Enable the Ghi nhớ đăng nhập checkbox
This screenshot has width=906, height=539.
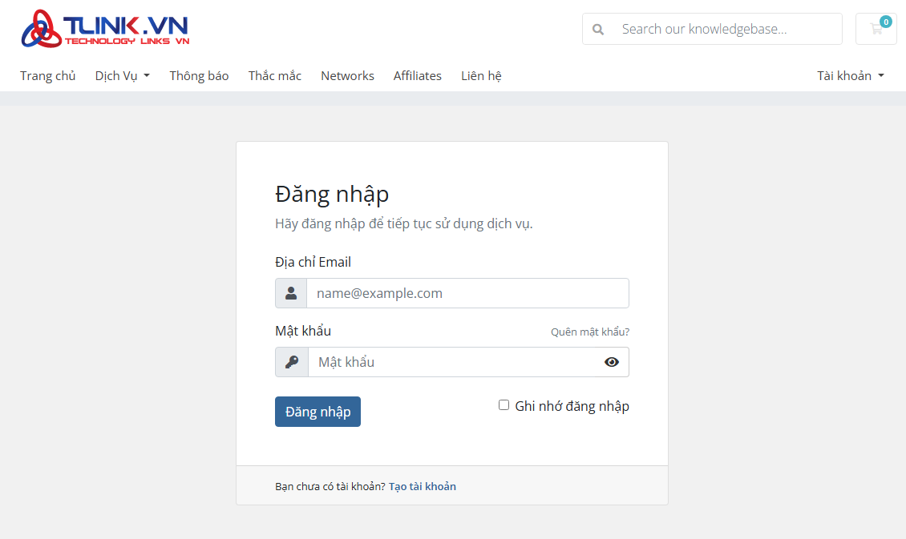pos(504,405)
